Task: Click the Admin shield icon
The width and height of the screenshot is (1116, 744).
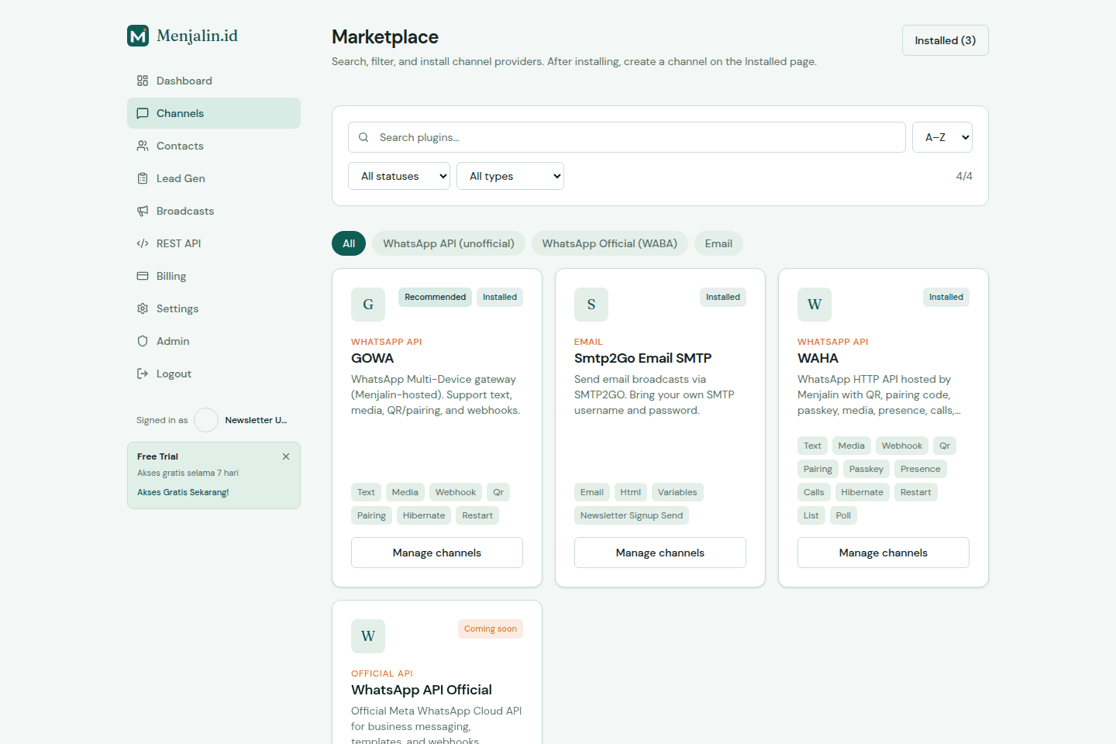Action: coord(143,341)
